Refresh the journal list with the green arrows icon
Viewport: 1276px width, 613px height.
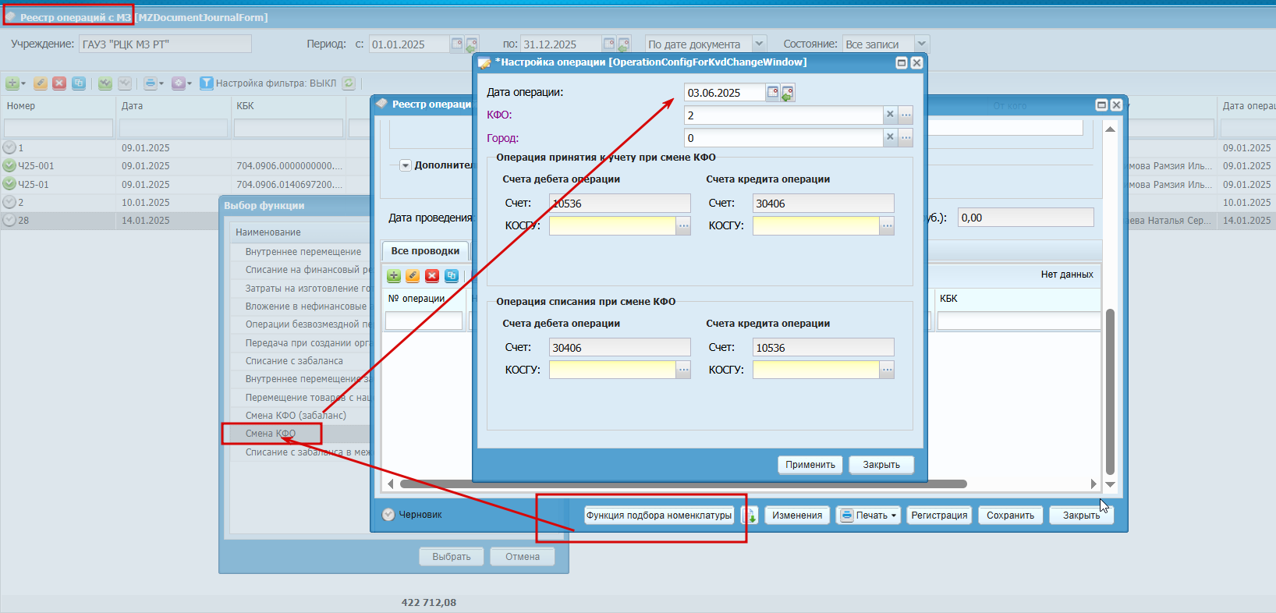tap(349, 83)
